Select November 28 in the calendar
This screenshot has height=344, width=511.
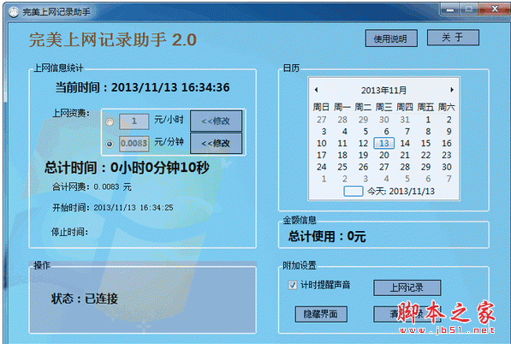point(405,167)
